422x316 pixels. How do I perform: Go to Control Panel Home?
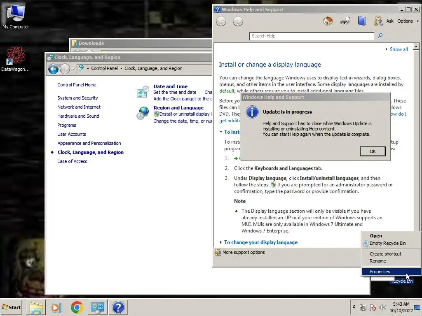point(77,85)
